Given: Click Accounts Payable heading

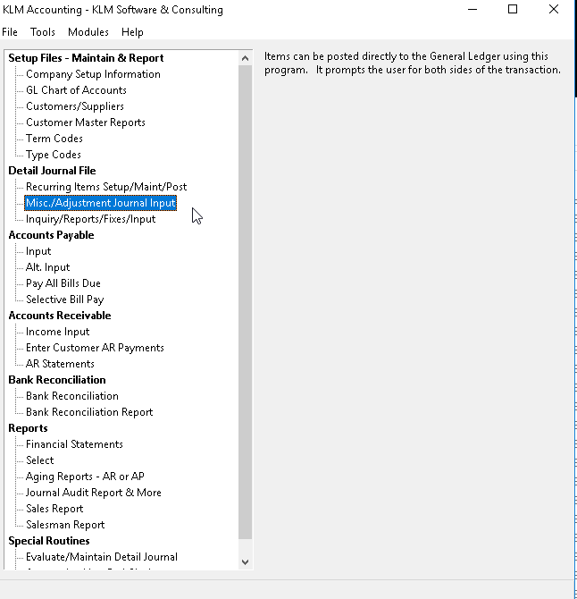Looking at the screenshot, I should [51, 235].
